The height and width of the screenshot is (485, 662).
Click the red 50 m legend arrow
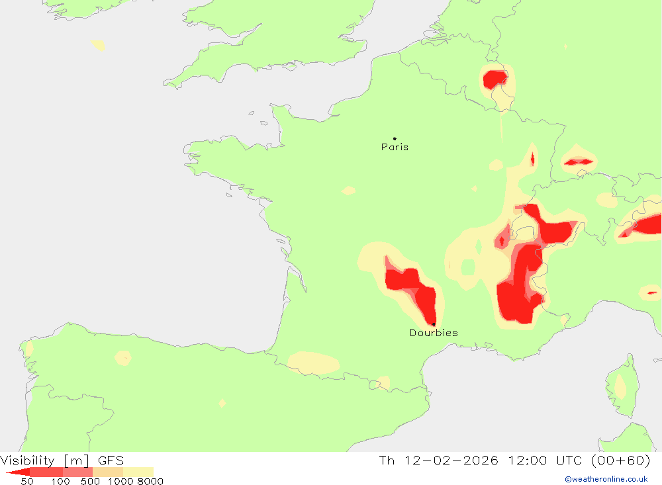[18, 472]
